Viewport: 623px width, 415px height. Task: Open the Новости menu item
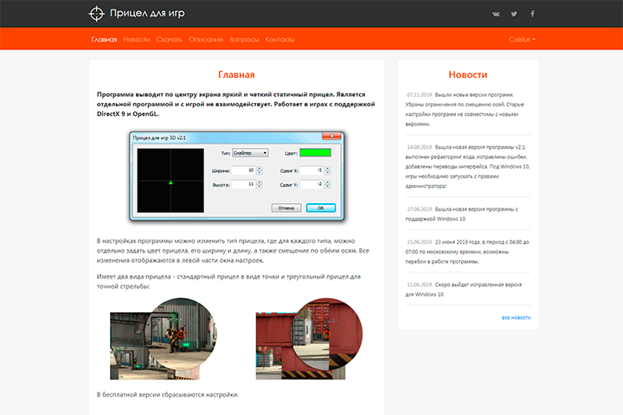tap(137, 39)
